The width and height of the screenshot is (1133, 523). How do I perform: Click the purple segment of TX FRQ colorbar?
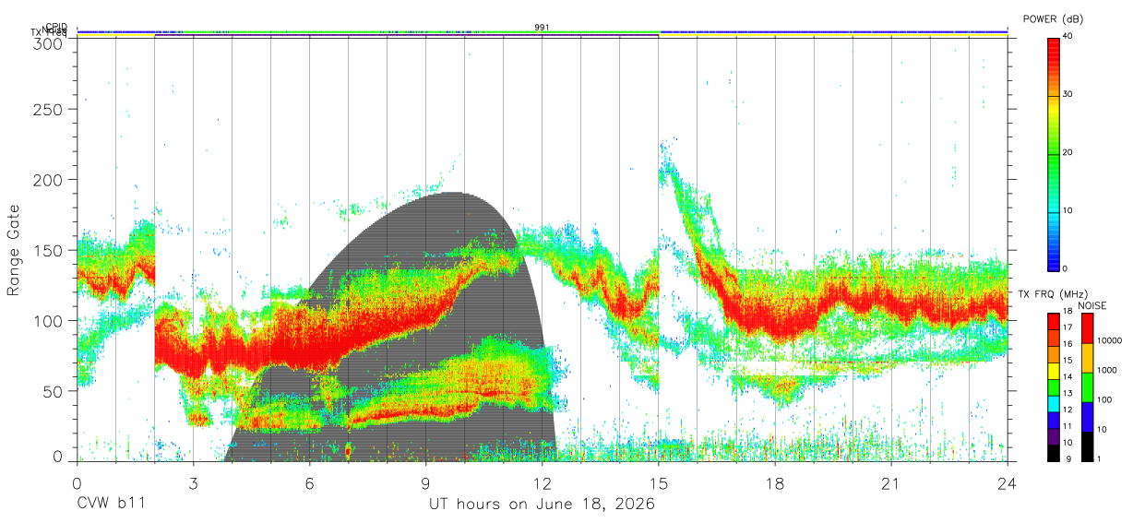[x=1053, y=435]
